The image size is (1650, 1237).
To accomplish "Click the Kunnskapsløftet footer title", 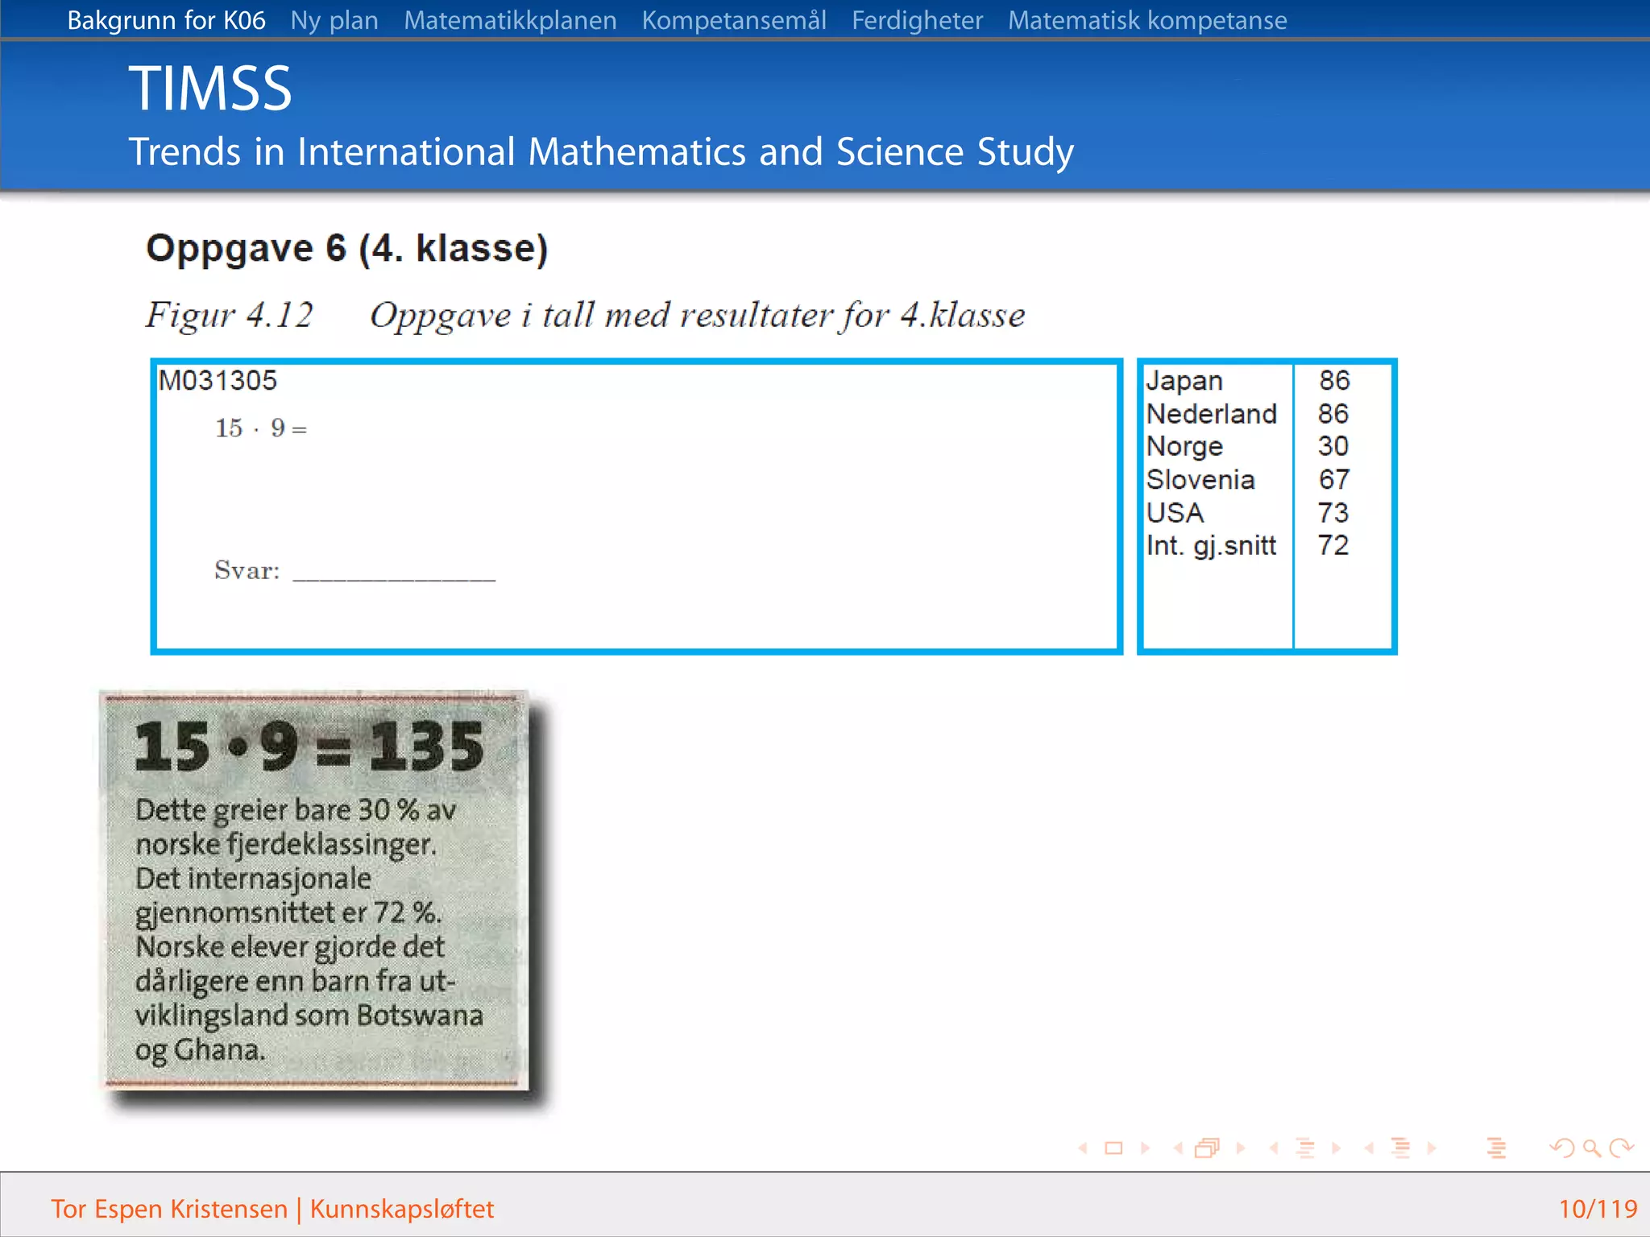I will [x=402, y=1209].
